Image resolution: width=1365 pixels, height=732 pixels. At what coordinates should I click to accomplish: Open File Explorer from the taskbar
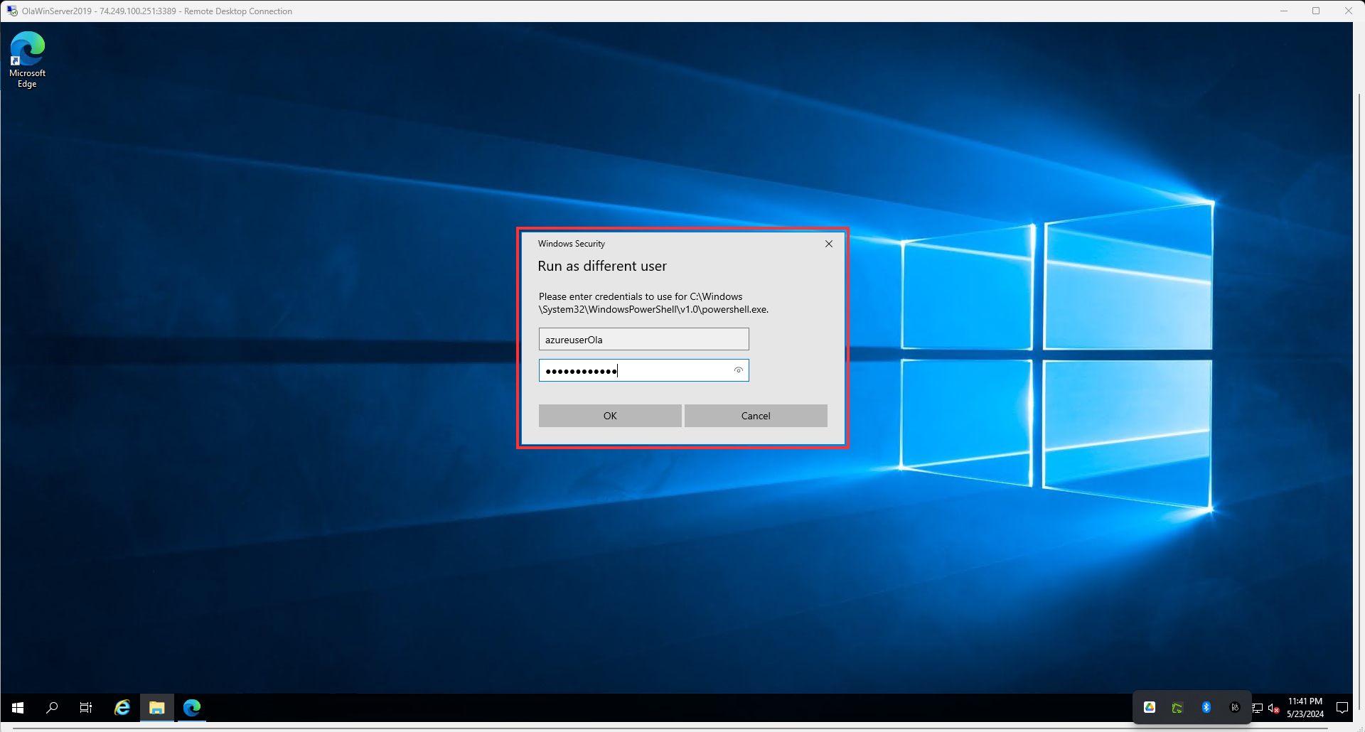157,708
